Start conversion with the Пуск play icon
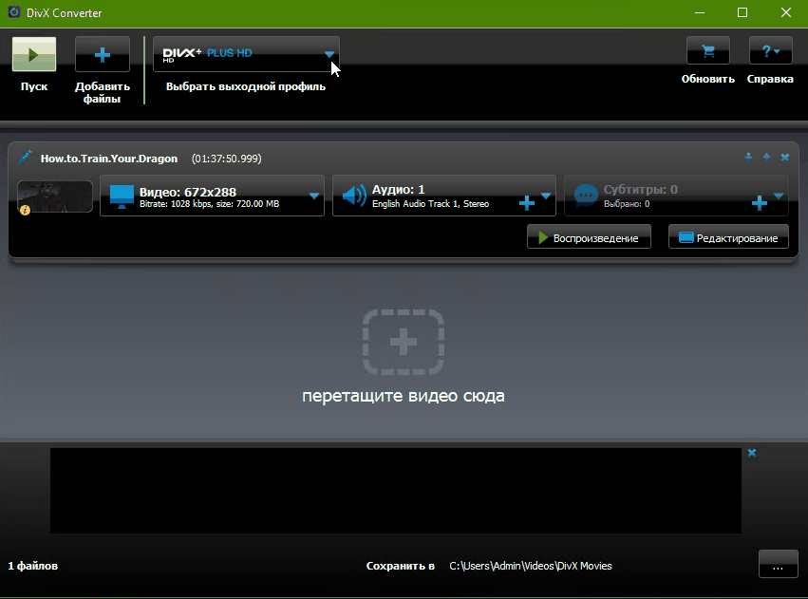This screenshot has height=599, width=808. [34, 54]
